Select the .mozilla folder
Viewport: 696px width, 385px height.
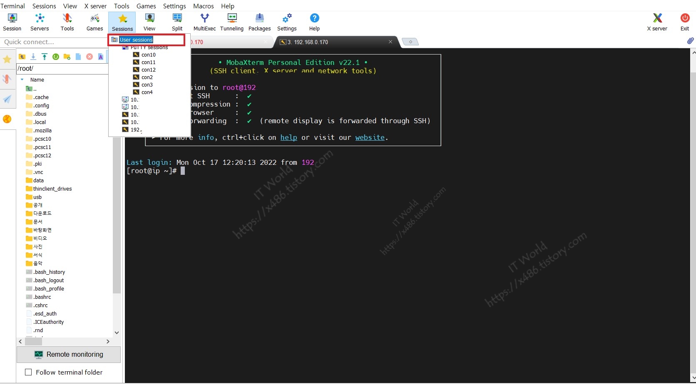[x=42, y=130]
